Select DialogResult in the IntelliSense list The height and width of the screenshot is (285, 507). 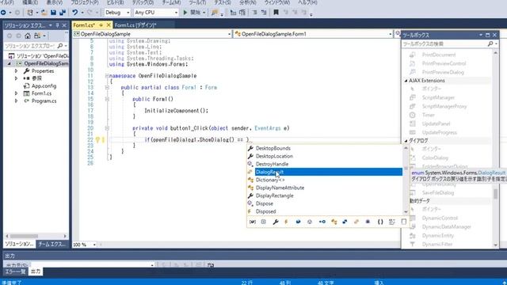coord(325,172)
